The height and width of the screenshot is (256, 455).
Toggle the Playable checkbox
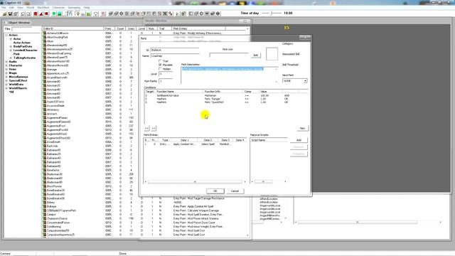pyautogui.click(x=160, y=65)
